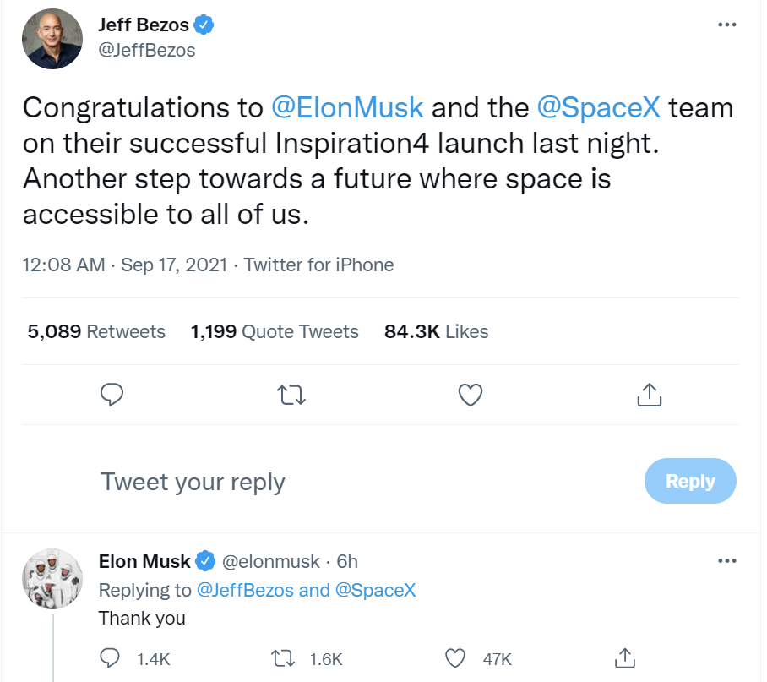The width and height of the screenshot is (767, 682).
Task: Retweet Jeff Bezos's congratulations tweet
Action: pyautogui.click(x=291, y=394)
